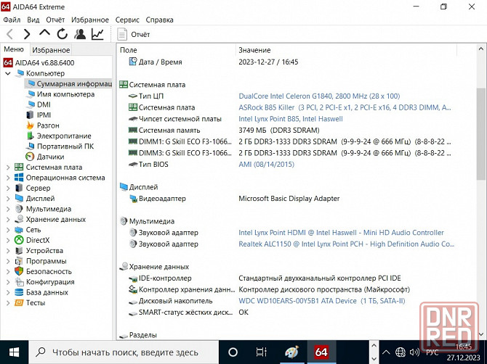This screenshot has height=364, width=487.
Task: Select the Конфигурация icon in tree
Action: tap(19, 282)
